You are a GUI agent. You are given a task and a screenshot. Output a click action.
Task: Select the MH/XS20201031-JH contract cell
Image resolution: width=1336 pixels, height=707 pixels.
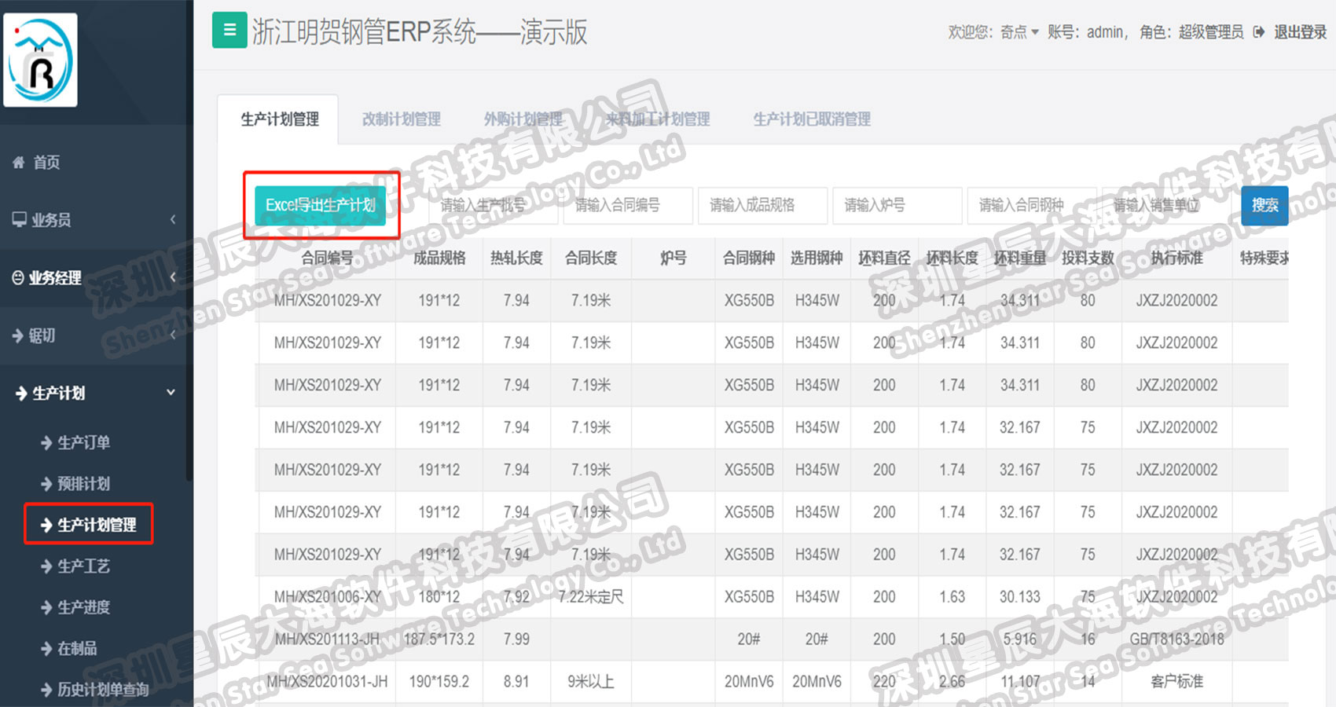coord(328,682)
